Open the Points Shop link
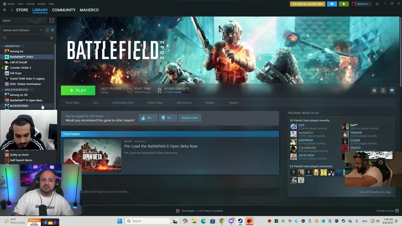This screenshot has width=402, height=226. pyautogui.click(x=155, y=103)
